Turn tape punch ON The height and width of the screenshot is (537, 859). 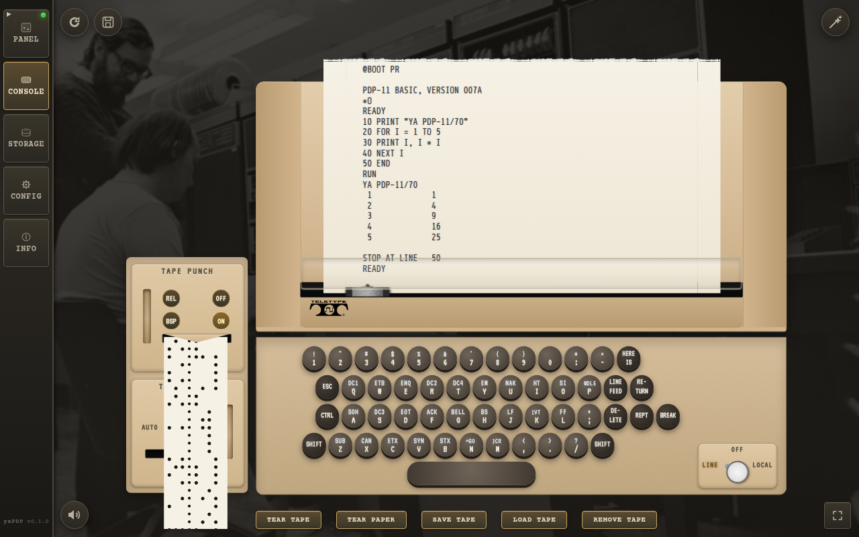click(221, 321)
